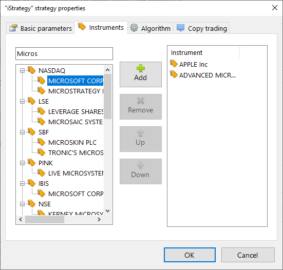Open the Algorithm tab
This screenshot has height=270, width=283.
[150, 28]
